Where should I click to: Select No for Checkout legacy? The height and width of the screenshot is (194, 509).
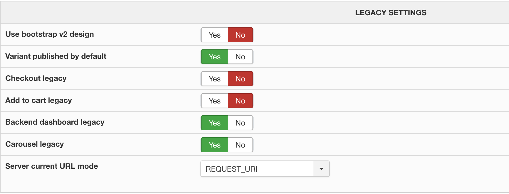tap(240, 79)
